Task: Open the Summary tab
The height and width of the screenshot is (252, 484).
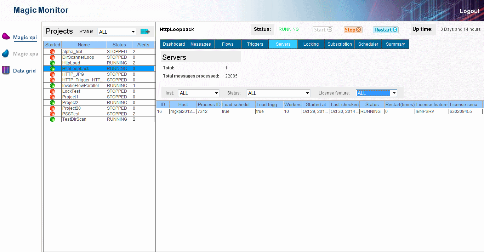Action: (x=395, y=44)
